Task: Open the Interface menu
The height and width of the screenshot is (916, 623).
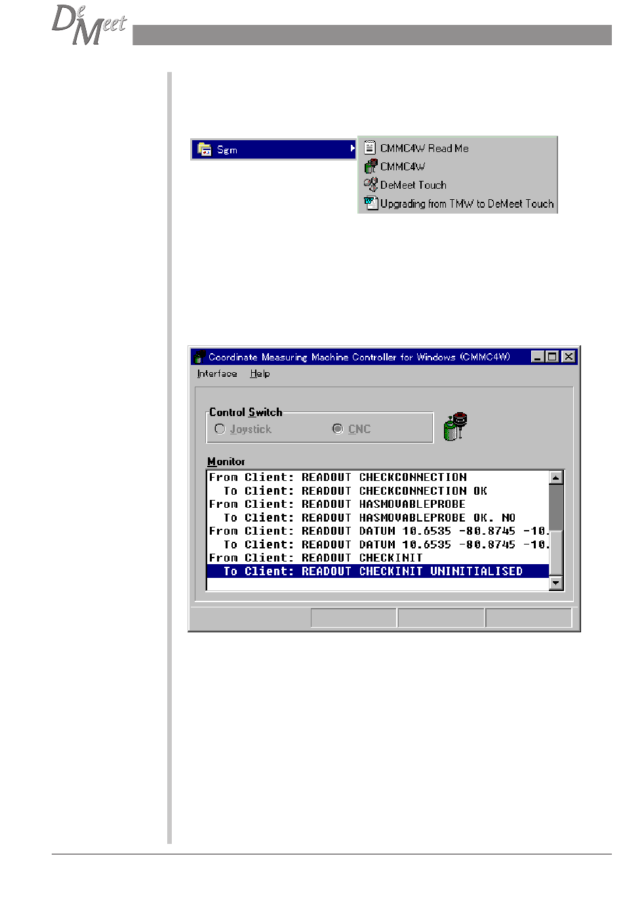Action: (x=217, y=373)
